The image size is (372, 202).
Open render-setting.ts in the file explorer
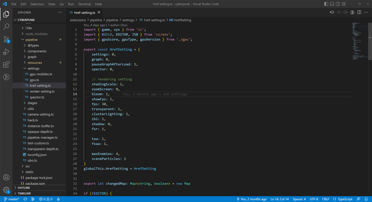tap(42, 92)
